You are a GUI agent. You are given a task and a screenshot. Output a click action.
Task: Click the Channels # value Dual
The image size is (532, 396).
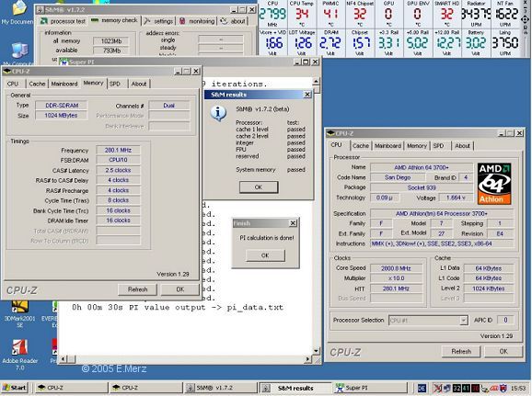pos(169,106)
